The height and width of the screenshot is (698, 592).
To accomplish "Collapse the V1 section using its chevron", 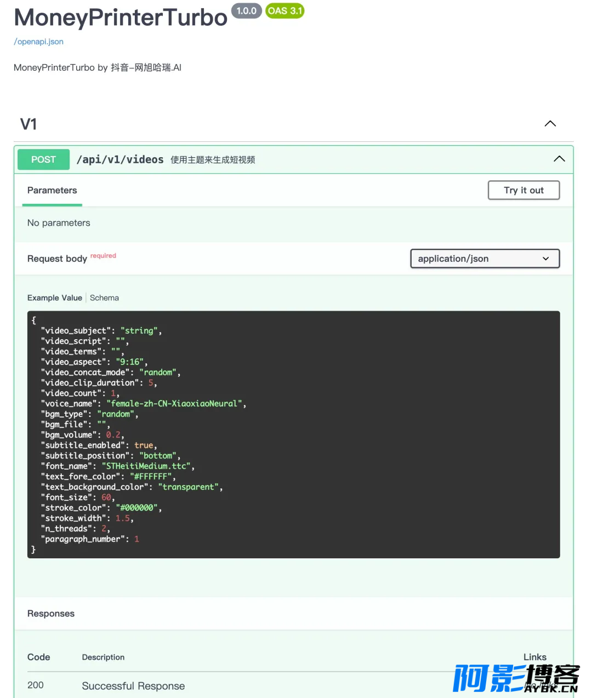I will pos(550,124).
